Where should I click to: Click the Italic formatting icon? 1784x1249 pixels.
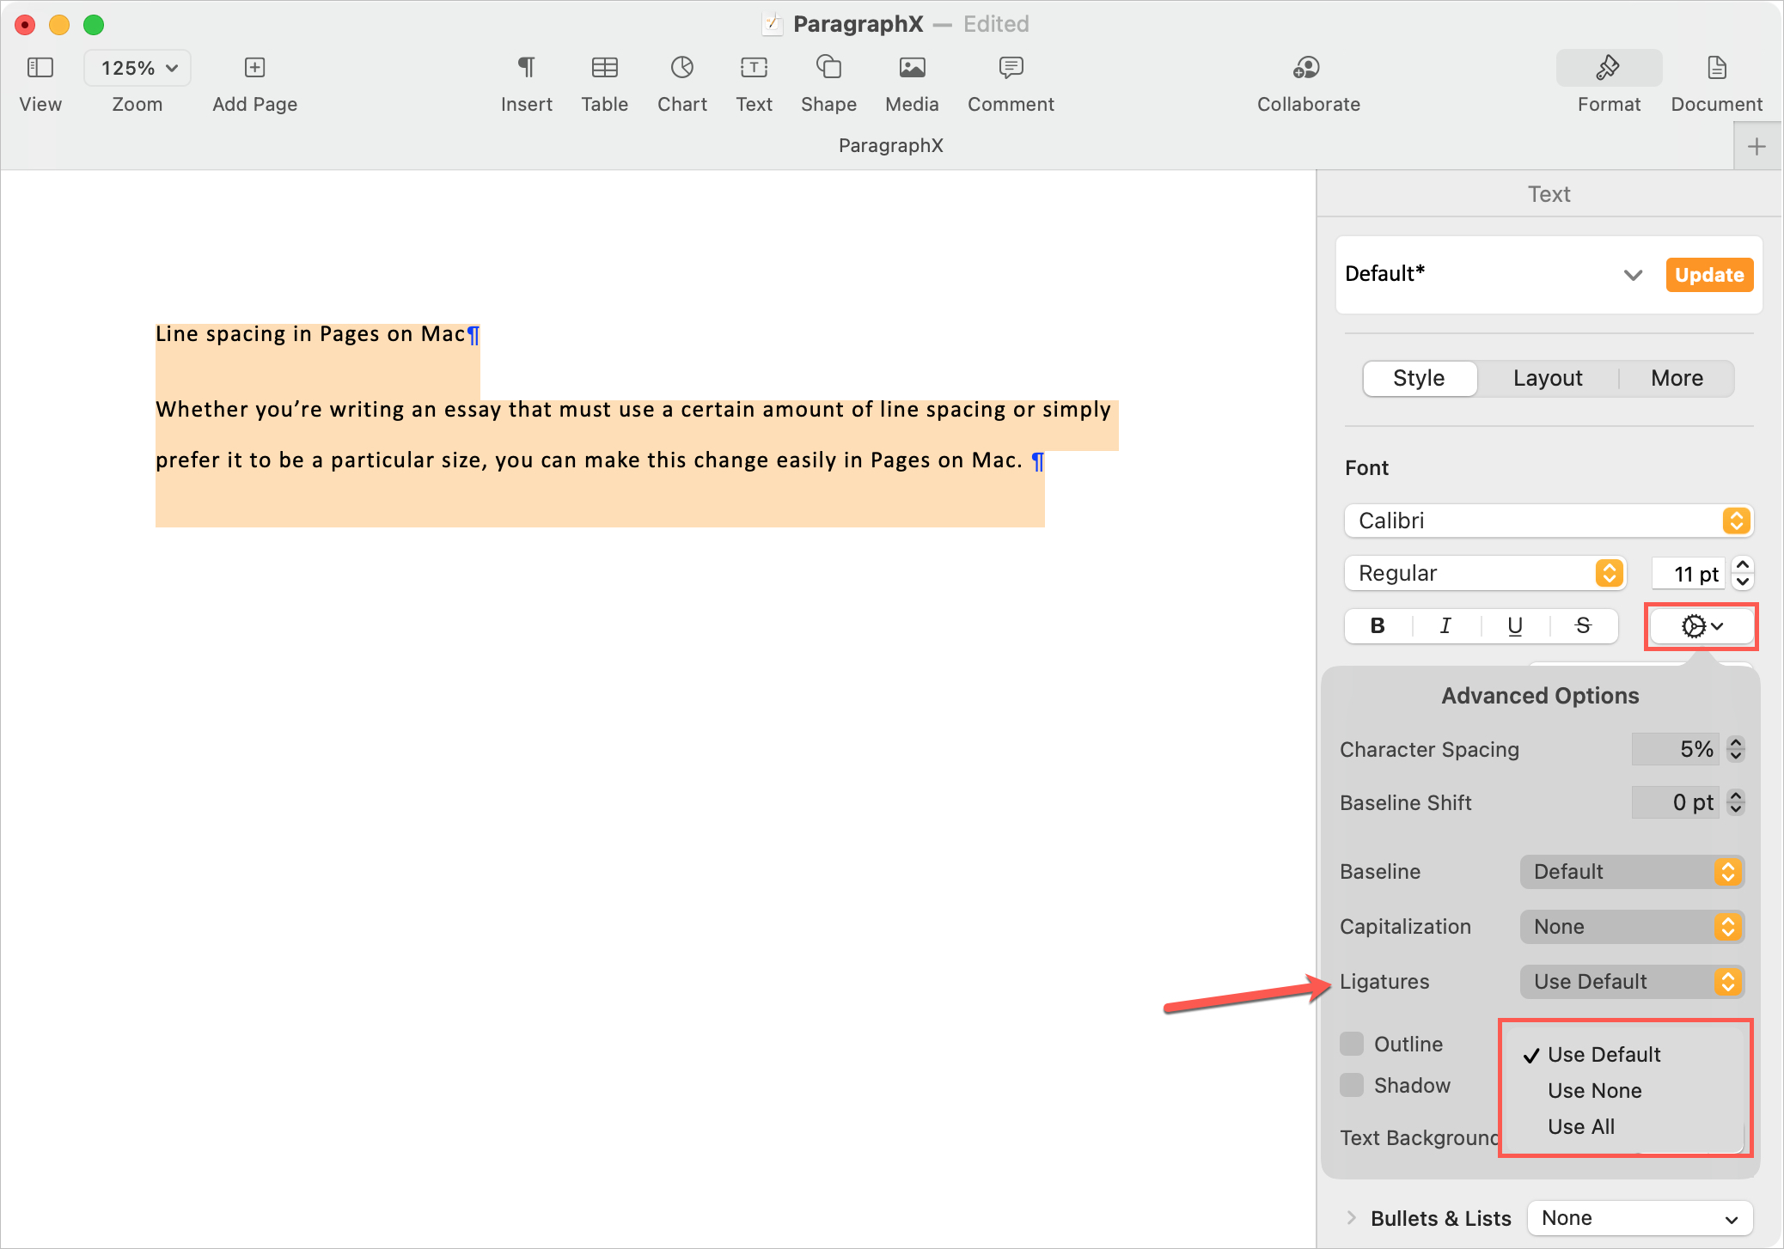tap(1446, 624)
